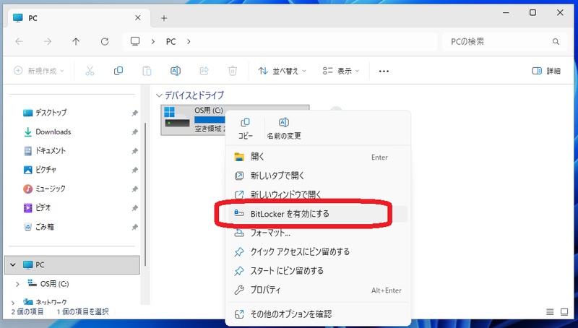The image size is (578, 328).
Task: Open the 表示 view dropdown
Action: click(340, 71)
